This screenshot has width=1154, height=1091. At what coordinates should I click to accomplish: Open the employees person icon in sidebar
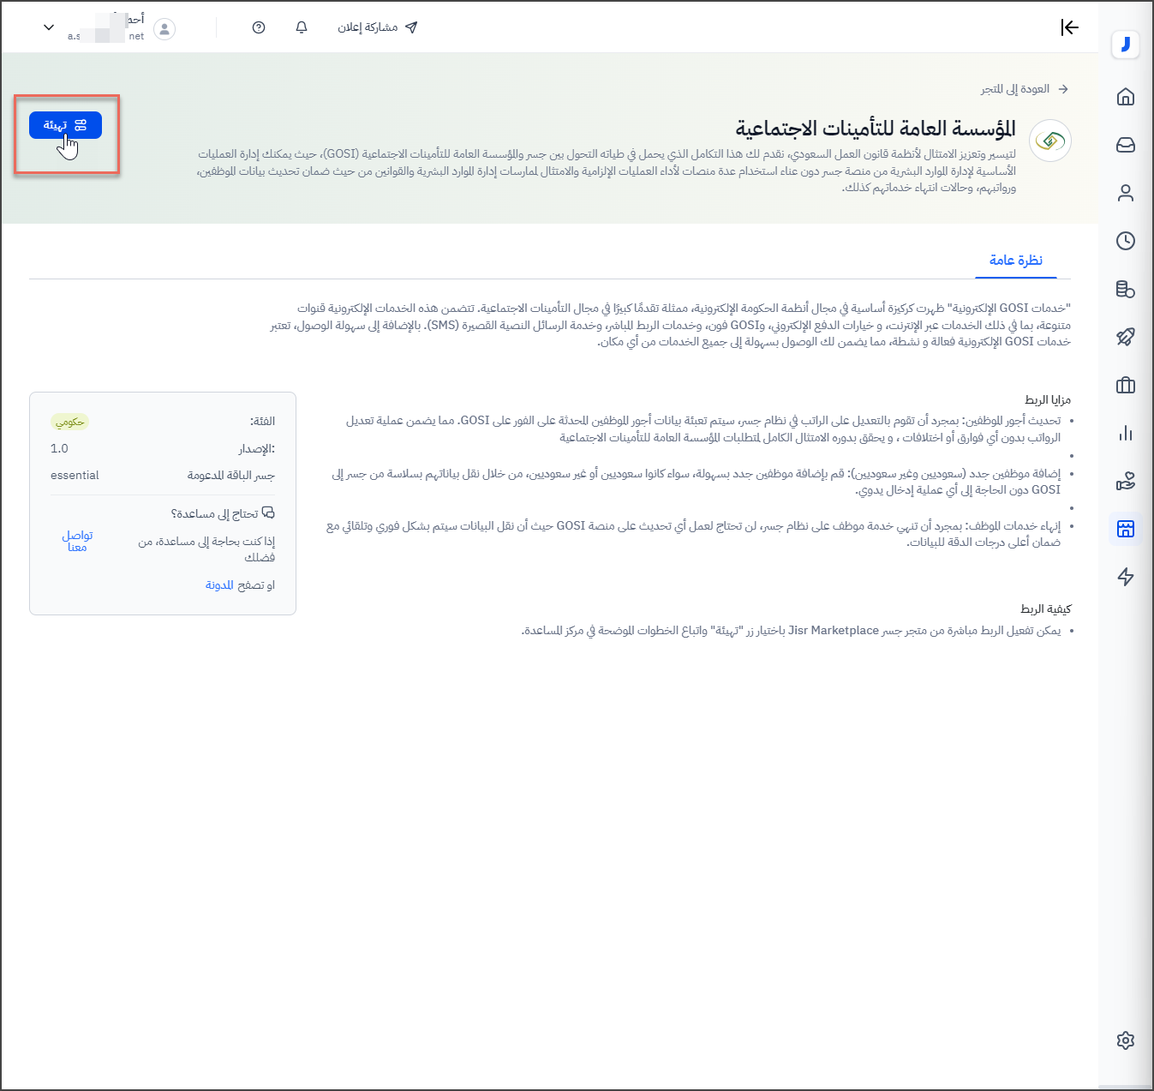pyautogui.click(x=1125, y=193)
